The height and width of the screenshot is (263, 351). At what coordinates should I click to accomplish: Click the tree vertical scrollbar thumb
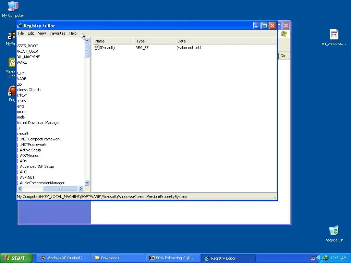pos(87,51)
